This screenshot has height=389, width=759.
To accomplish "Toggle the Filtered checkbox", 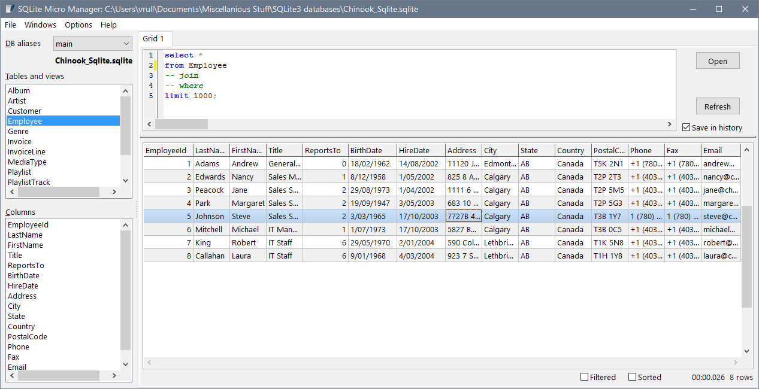I will (x=585, y=377).
